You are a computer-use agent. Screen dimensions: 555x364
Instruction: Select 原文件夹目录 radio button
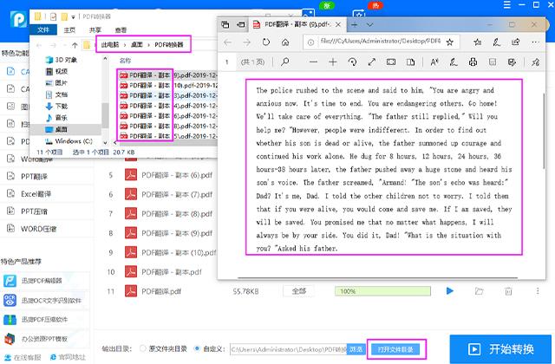click(x=142, y=348)
